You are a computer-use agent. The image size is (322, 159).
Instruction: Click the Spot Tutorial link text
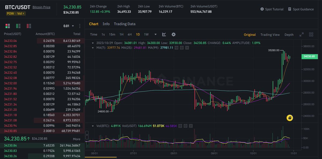pyautogui.click(x=274, y=9)
